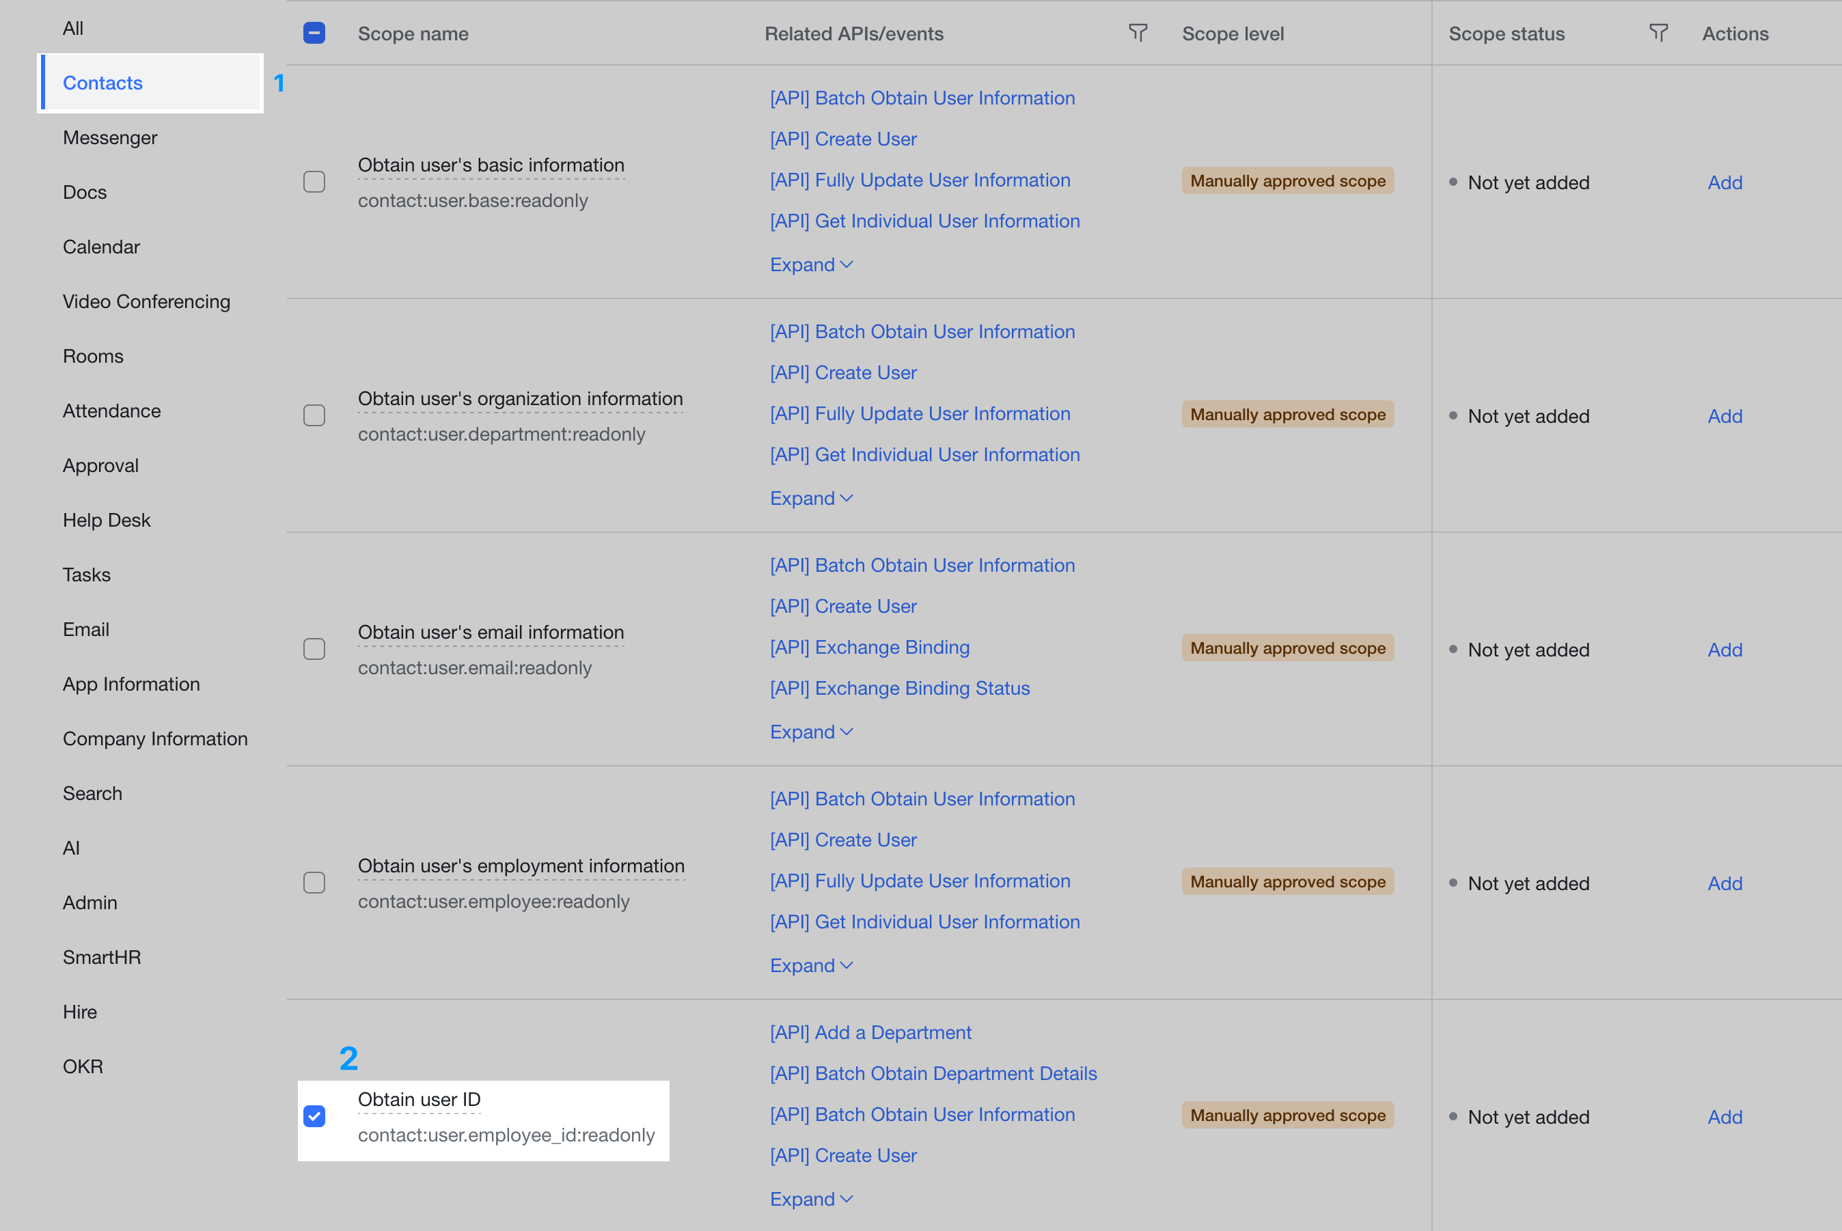This screenshot has width=1842, height=1231.
Task: Expand APIs under basic information scope
Action: coord(810,264)
